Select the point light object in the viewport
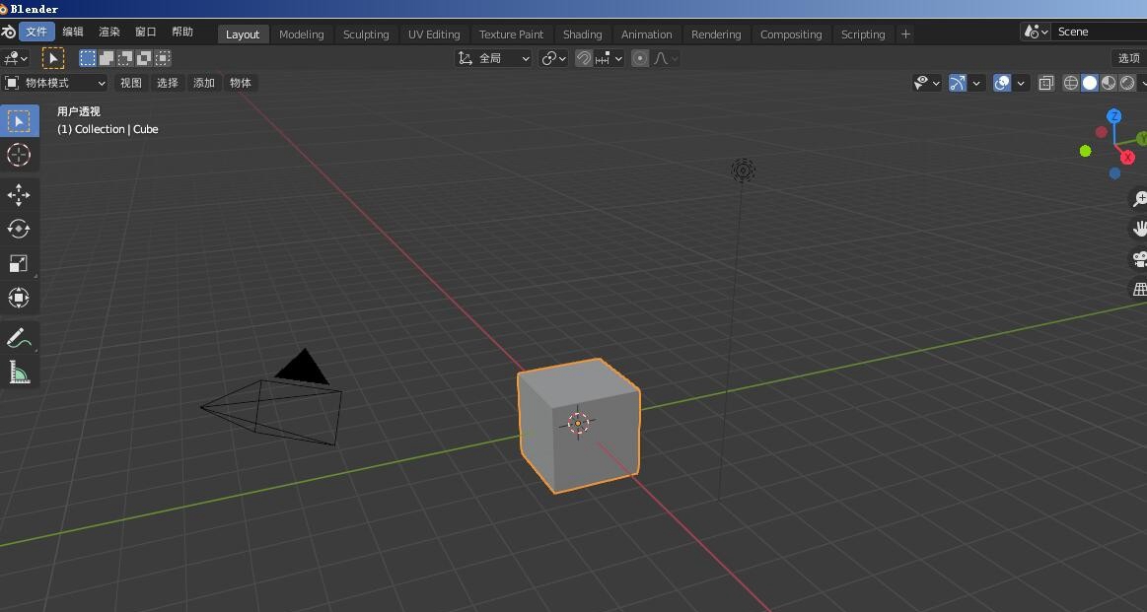 tap(744, 171)
